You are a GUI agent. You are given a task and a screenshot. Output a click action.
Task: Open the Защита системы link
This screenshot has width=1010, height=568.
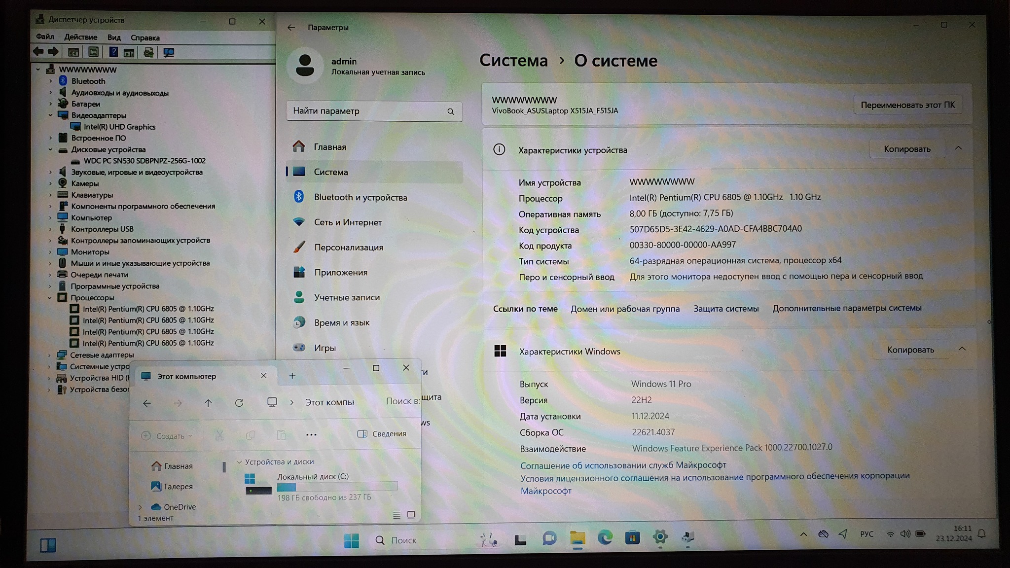tap(725, 309)
